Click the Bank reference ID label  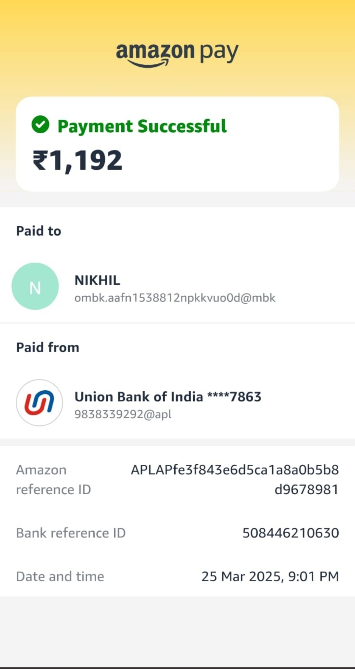coord(71,533)
